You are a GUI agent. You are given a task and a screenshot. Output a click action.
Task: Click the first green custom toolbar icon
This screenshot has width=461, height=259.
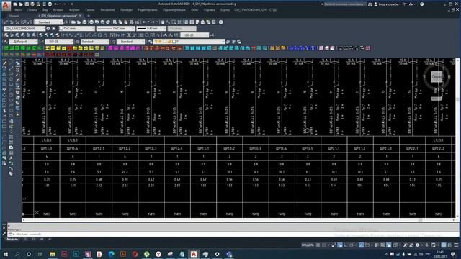point(6,48)
